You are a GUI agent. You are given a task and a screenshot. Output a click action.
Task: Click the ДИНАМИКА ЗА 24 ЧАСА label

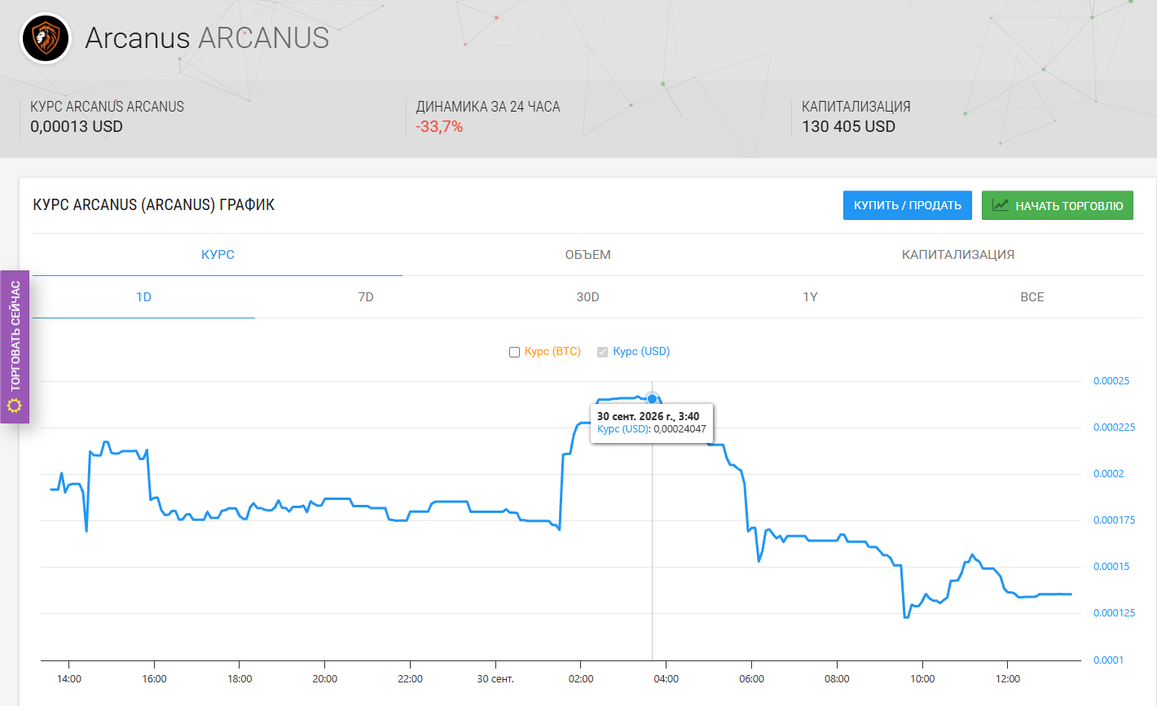click(488, 107)
